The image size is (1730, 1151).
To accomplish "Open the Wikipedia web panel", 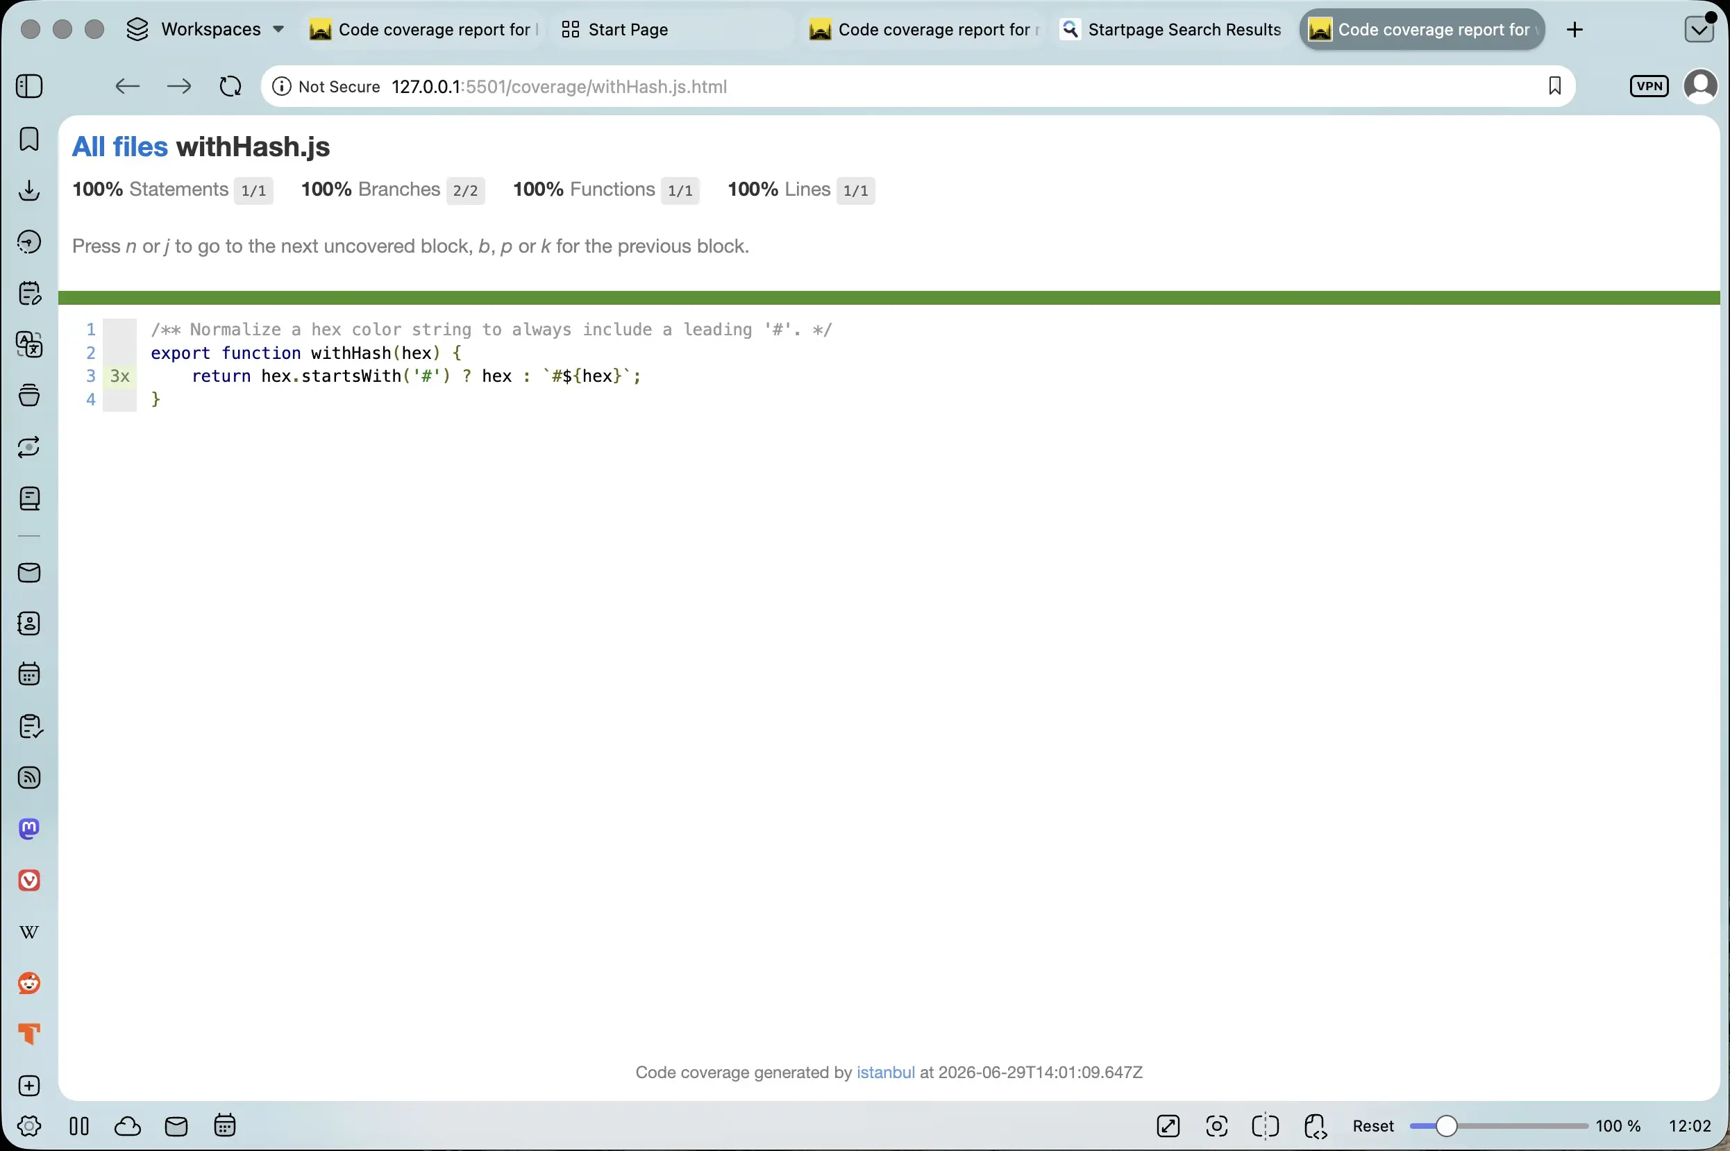I will [x=29, y=932].
